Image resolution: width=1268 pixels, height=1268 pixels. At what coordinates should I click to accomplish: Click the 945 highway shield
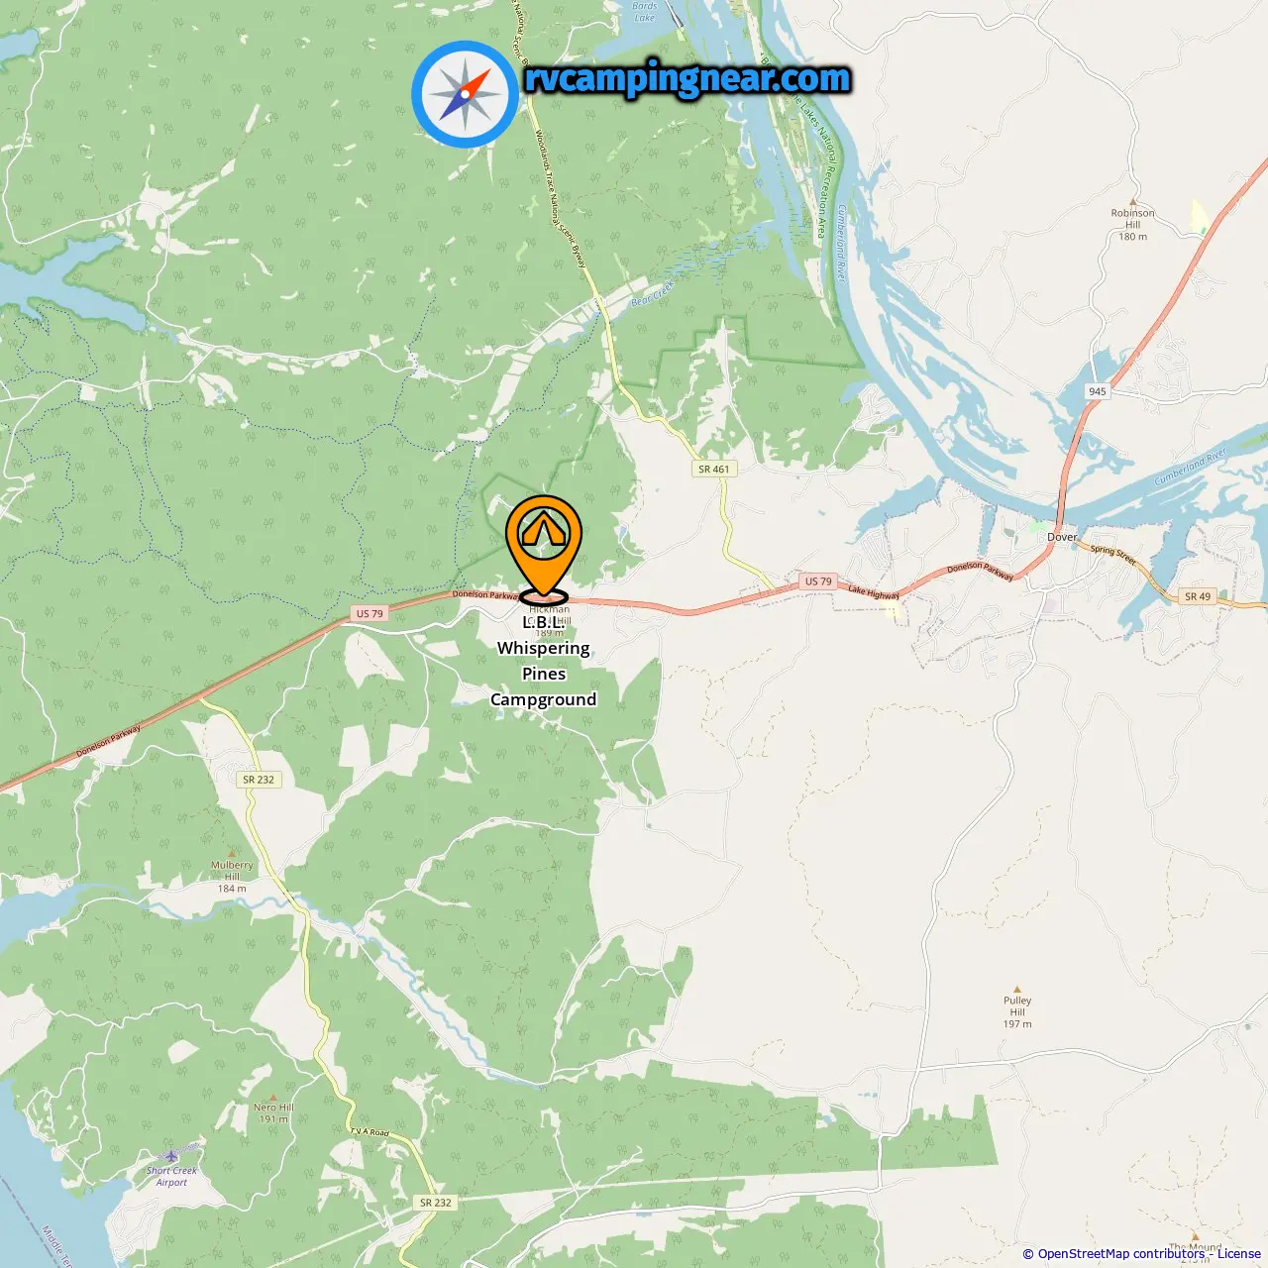click(1097, 391)
